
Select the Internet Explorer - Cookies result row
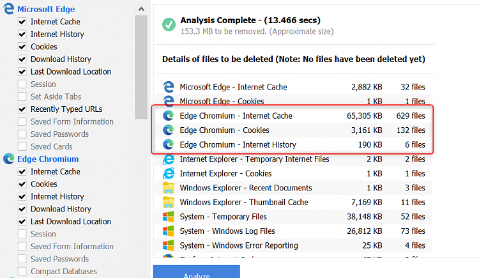[x=294, y=173]
